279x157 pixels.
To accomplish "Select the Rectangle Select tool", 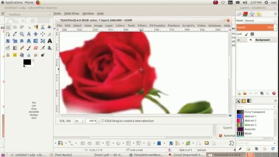I will click(x=8, y=27).
